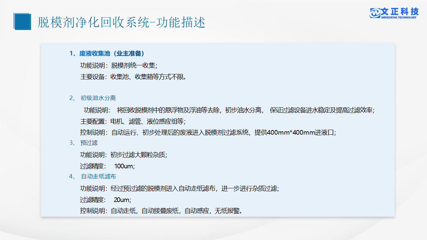The height and width of the screenshot is (240, 427).
Task: Select the slide title 脱模剂净化回收系统-功能描述
Action: [x=121, y=22]
